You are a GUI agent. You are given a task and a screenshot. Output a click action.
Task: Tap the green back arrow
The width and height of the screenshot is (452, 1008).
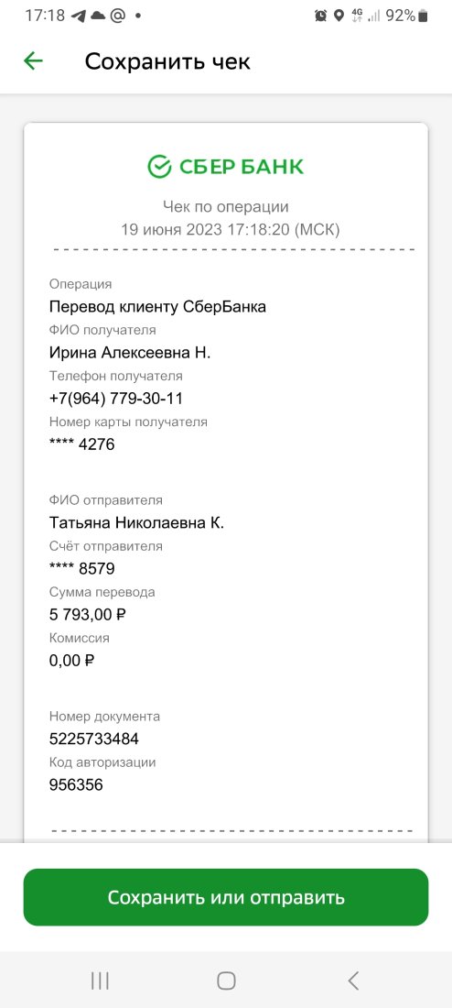tap(33, 61)
